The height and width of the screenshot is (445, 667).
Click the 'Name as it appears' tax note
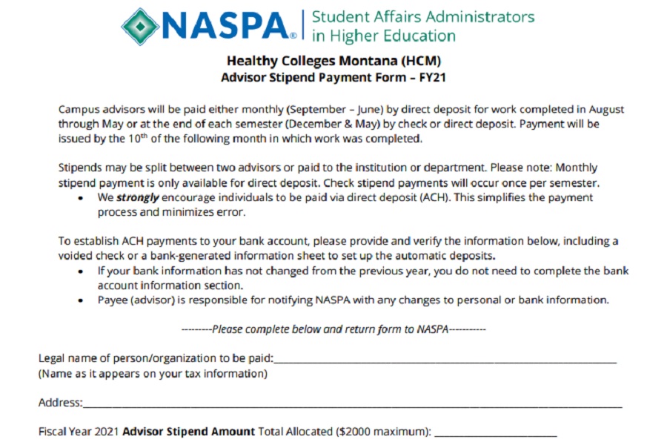[153, 374]
